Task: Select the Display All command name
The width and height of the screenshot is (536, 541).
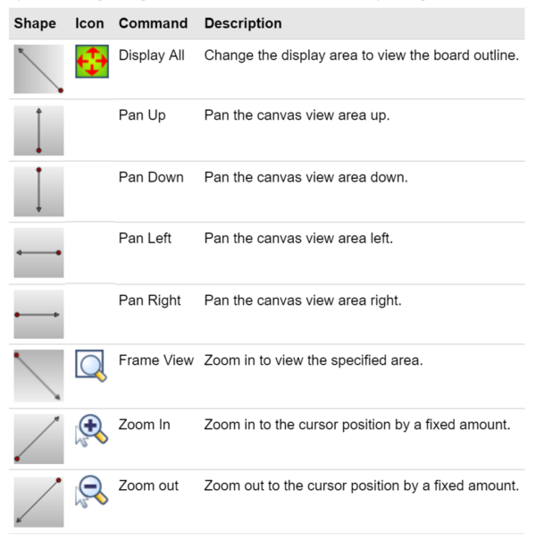Action: [152, 55]
